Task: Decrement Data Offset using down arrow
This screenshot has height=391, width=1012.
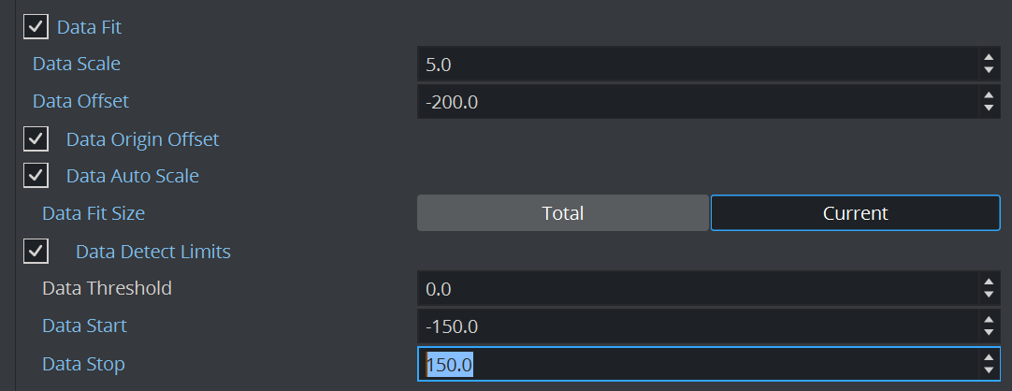Action: [989, 108]
